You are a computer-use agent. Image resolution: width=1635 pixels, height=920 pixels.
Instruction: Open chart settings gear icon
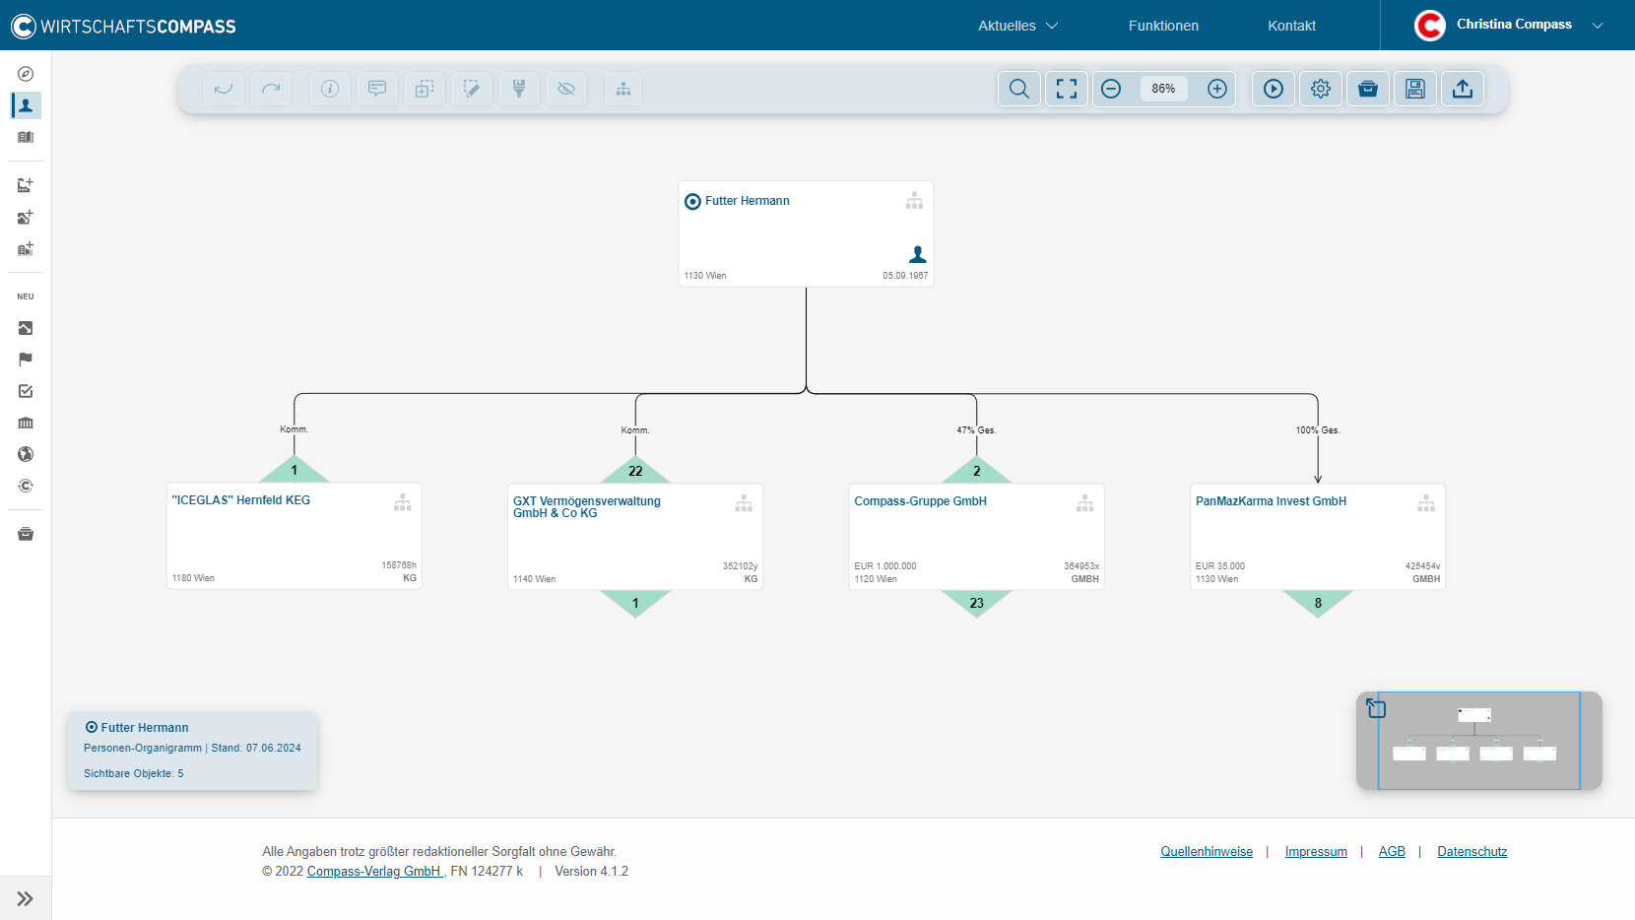coord(1321,89)
